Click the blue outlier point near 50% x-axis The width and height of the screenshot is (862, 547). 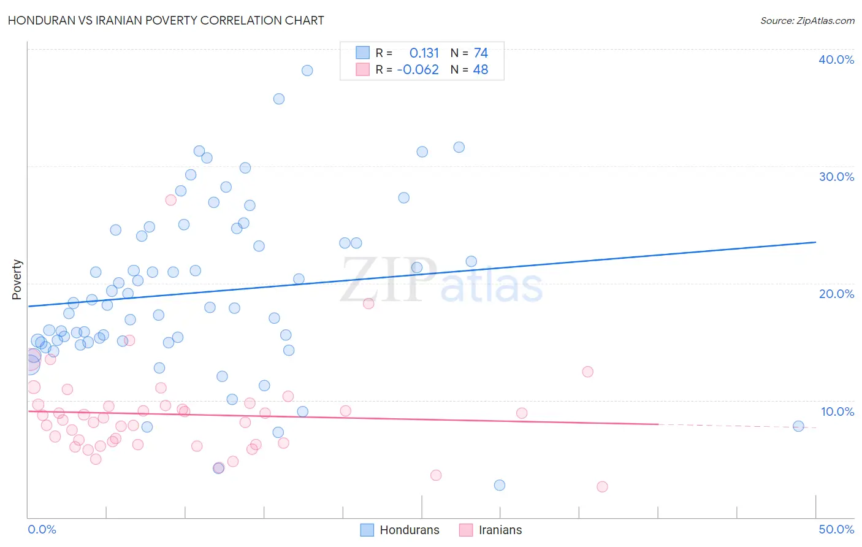tap(798, 426)
